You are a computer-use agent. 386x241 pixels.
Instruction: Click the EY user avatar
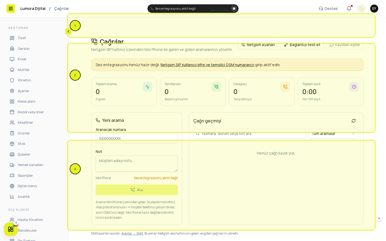point(374,9)
